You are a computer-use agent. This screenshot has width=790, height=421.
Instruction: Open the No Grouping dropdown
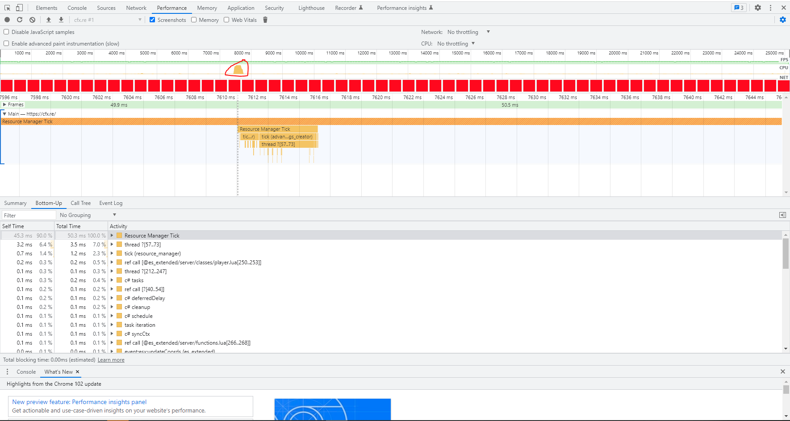pyautogui.click(x=88, y=215)
